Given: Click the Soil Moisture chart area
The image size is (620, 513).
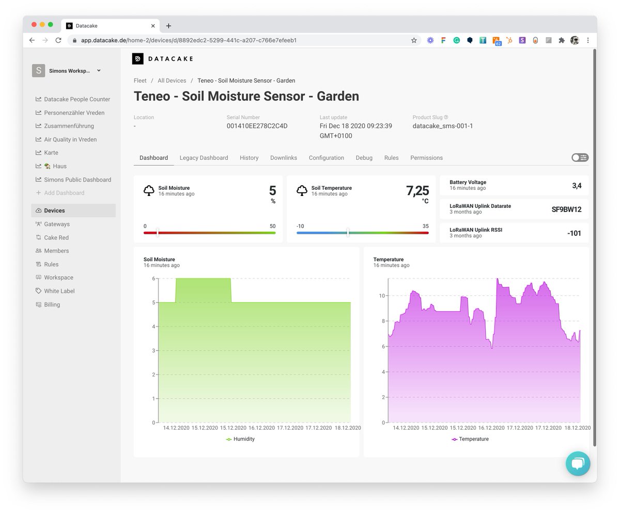Looking at the screenshot, I should pos(254,350).
